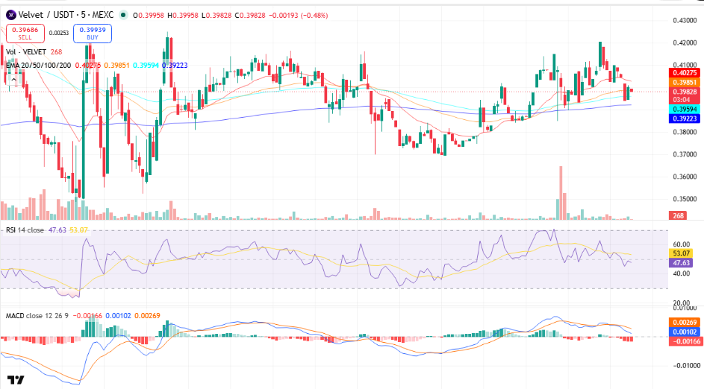Screen dimensions: 704x389
Task: Click the current price 0.39828 countdown label
Action: coord(685,95)
